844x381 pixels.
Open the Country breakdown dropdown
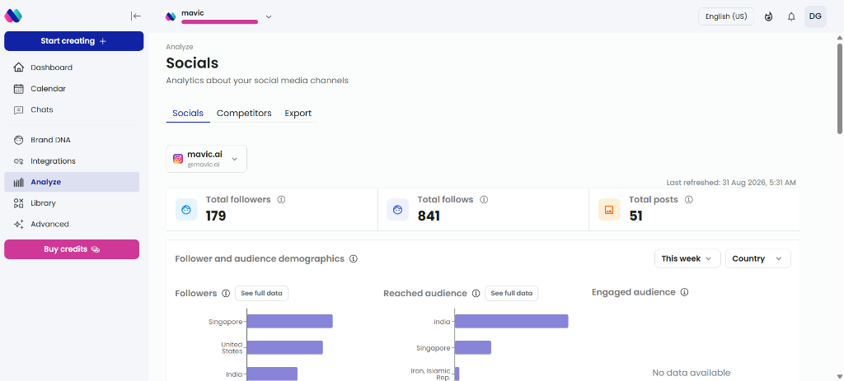(758, 258)
